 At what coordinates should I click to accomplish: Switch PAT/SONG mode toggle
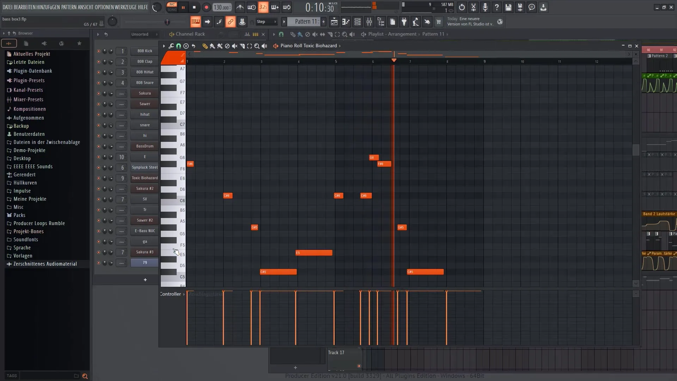point(172,7)
